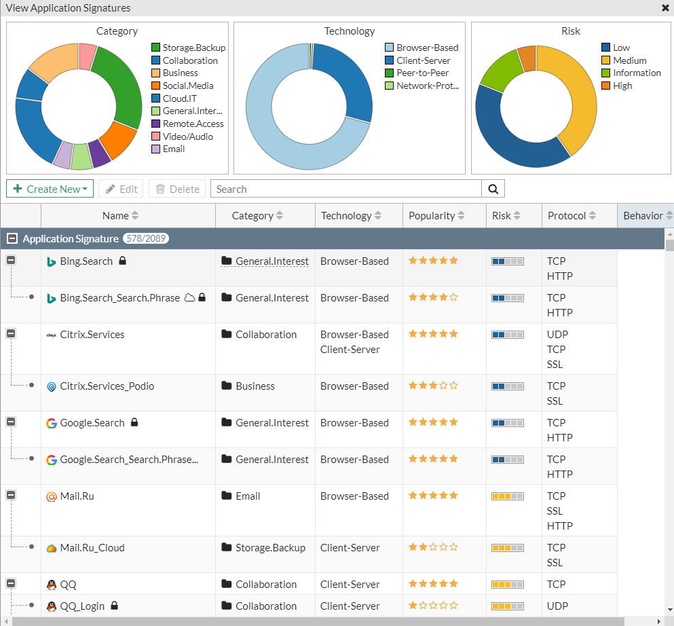Click the Bing.Search application icon

[51, 261]
